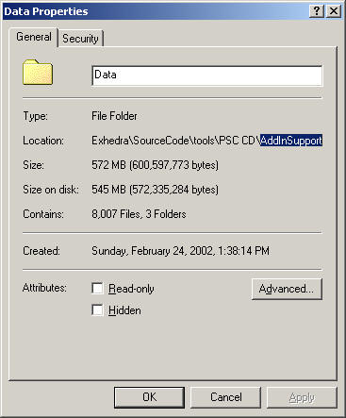The width and height of the screenshot is (346, 418).
Task: Dismiss the dialog with Cancel
Action: (x=225, y=397)
